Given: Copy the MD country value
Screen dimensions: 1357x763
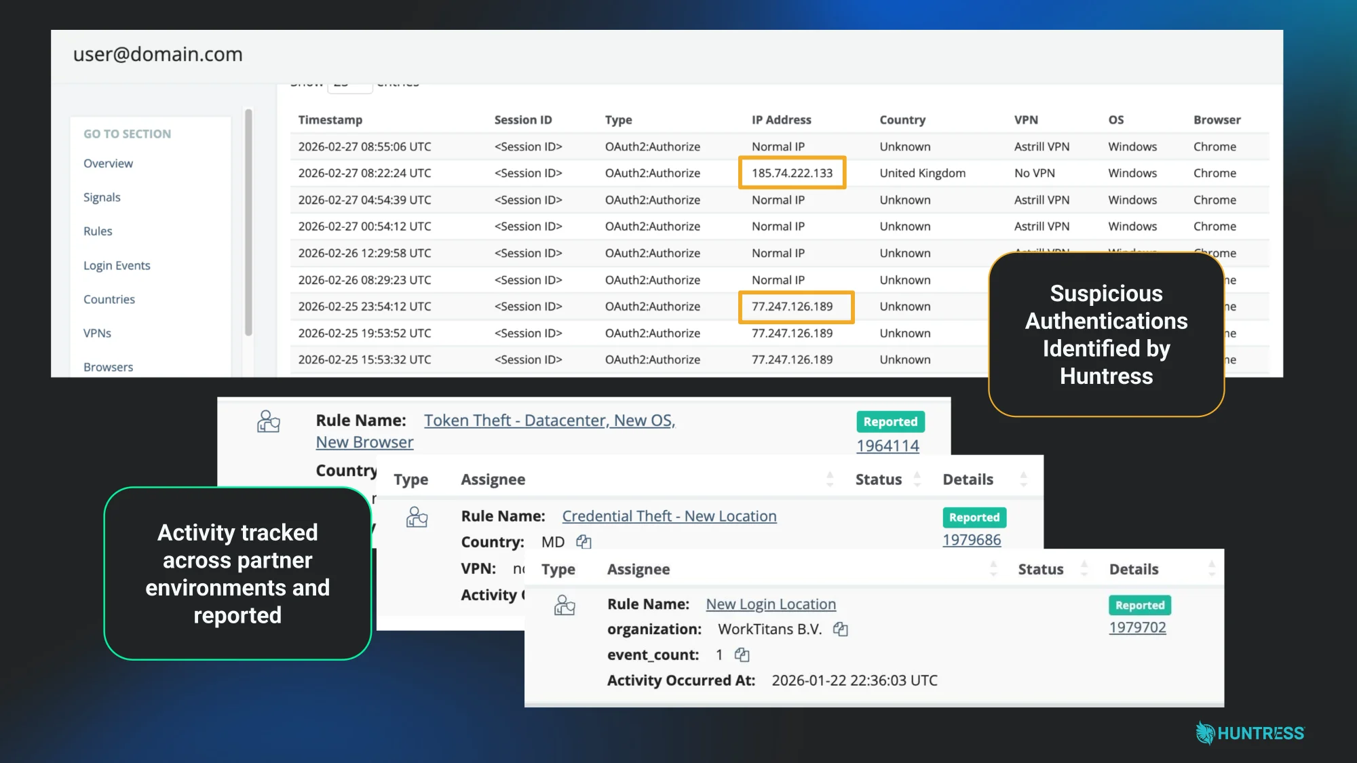Looking at the screenshot, I should pyautogui.click(x=584, y=542).
